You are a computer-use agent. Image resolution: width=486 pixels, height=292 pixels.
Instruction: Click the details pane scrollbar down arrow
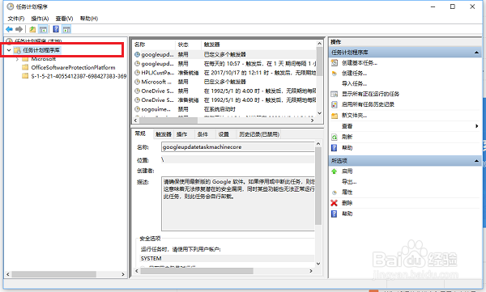(318, 264)
